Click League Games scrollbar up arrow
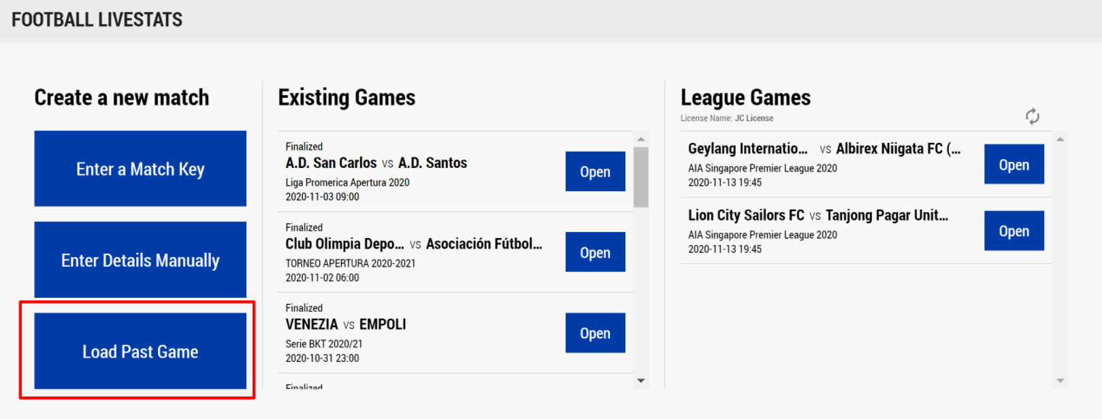Image resolution: width=1102 pixels, height=419 pixels. tap(1060, 139)
